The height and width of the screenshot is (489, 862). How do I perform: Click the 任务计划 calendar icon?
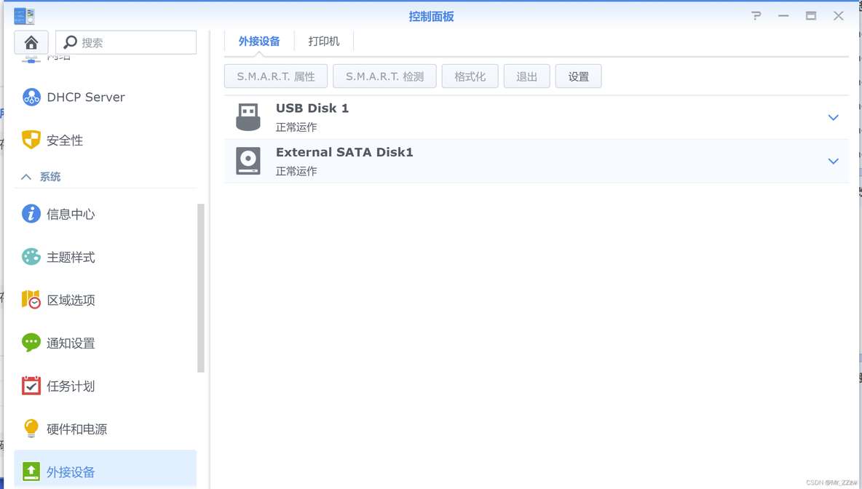pos(31,386)
